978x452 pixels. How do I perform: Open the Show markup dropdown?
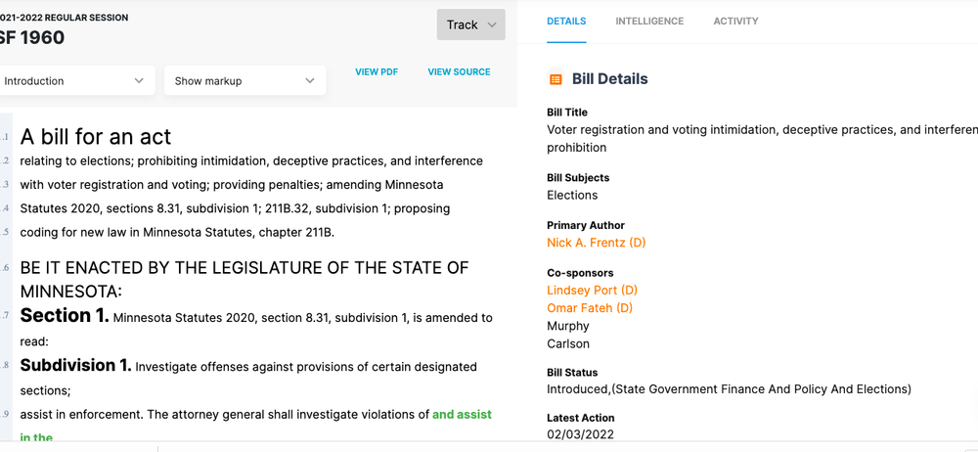point(244,81)
